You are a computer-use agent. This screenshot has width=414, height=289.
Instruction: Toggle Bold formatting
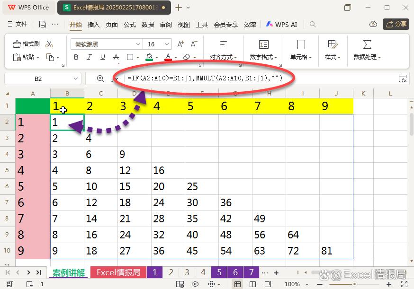(x=76, y=57)
